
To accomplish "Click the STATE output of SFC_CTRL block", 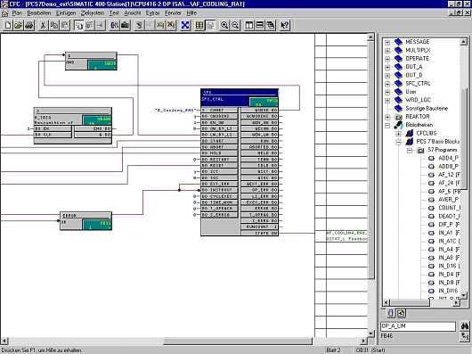I will click(259, 234).
